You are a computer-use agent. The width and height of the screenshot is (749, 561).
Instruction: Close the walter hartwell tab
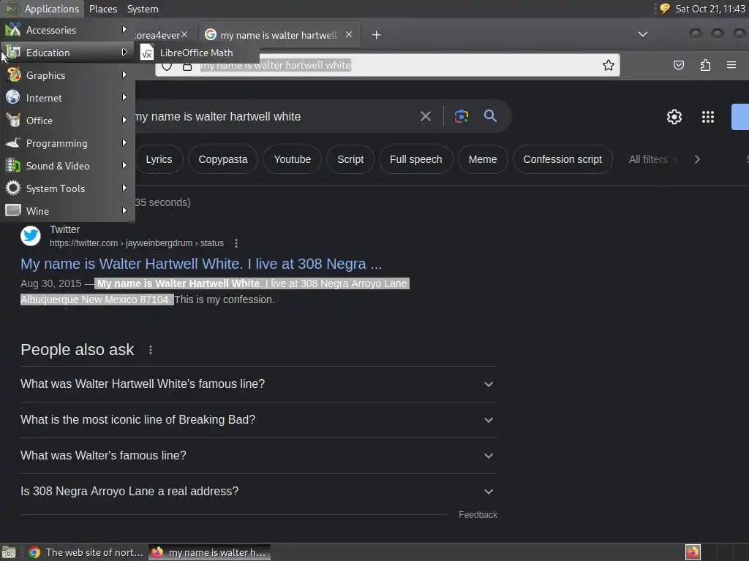click(349, 34)
